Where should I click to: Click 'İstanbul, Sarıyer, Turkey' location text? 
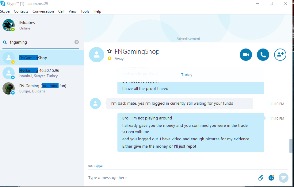point(38,76)
